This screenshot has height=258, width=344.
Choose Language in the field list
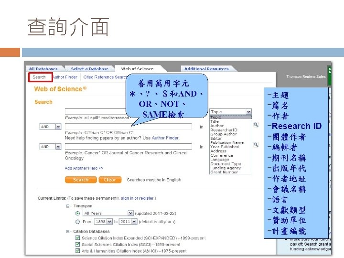tap(230, 160)
